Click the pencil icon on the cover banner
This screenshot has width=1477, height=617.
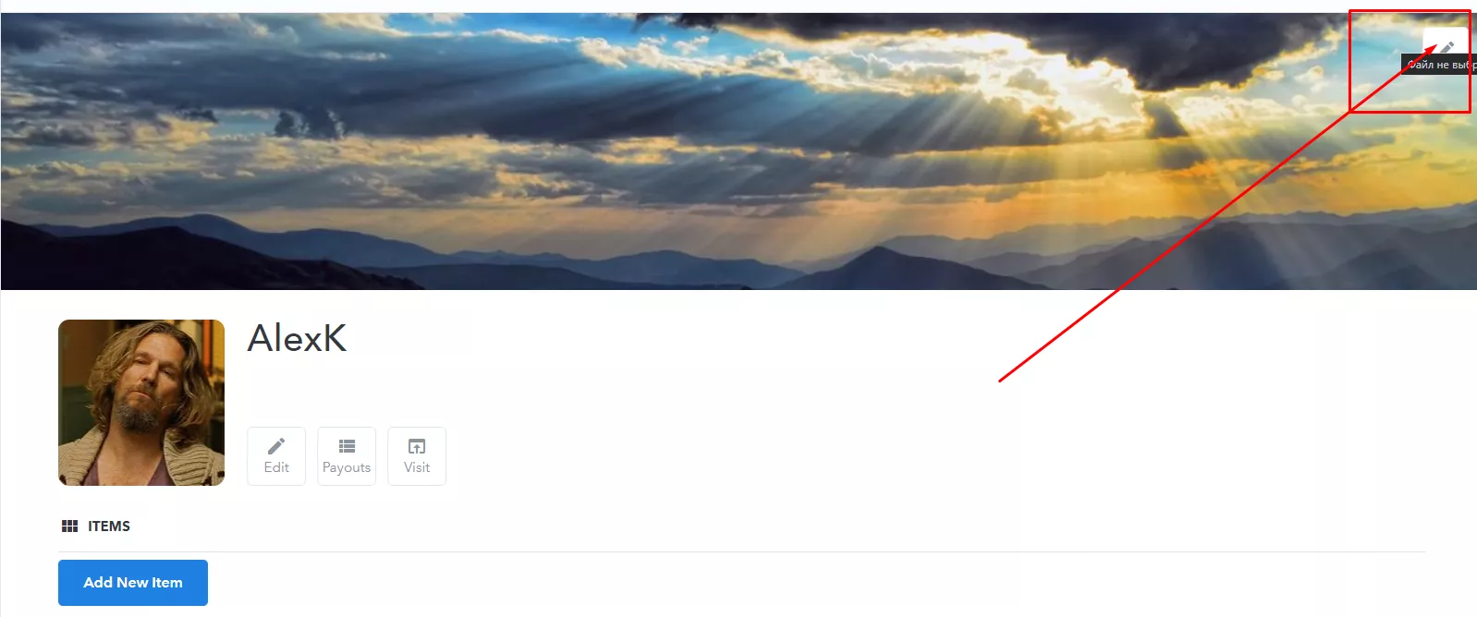point(1446,47)
